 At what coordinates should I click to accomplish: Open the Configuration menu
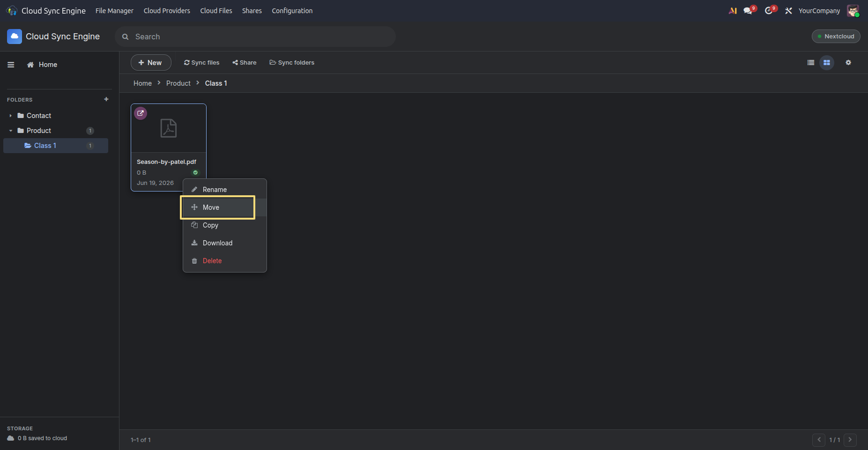(x=292, y=11)
